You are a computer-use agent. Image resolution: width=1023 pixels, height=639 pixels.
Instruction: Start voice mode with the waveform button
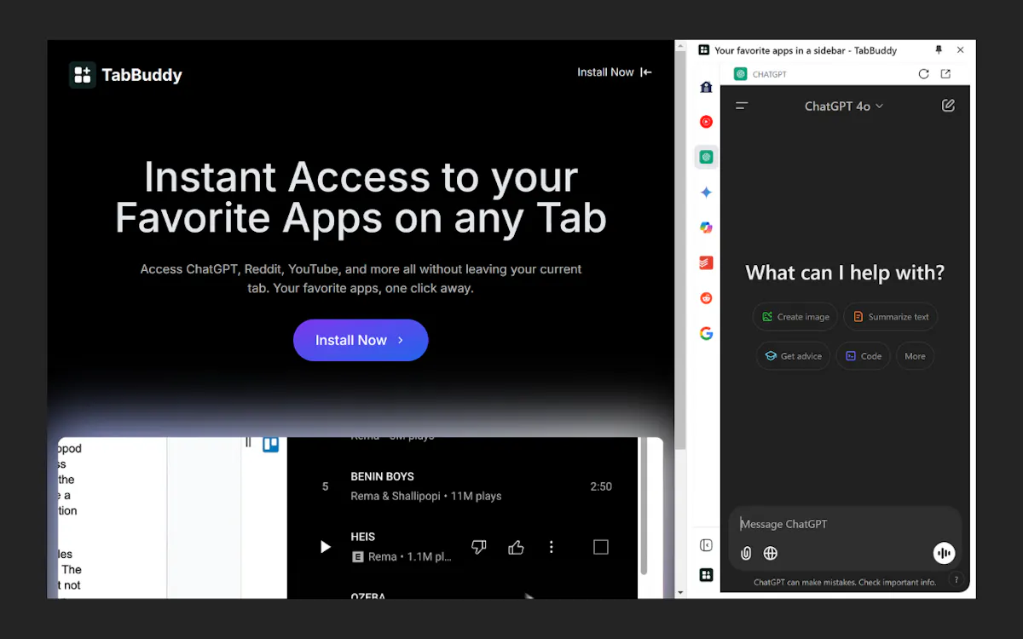[944, 553]
